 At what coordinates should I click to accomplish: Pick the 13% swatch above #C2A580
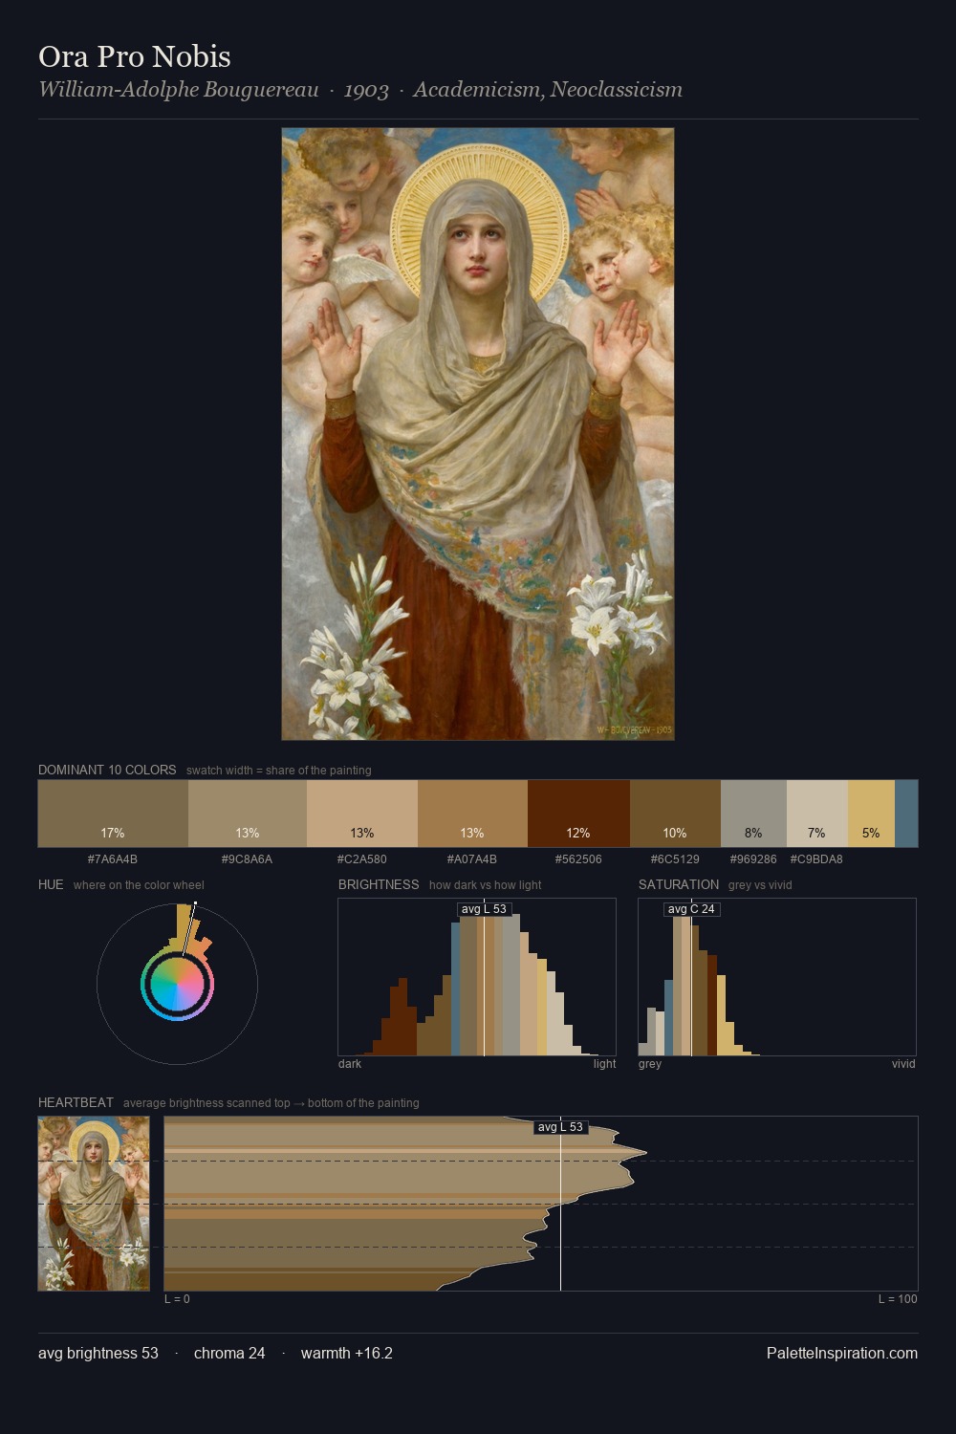(x=362, y=814)
